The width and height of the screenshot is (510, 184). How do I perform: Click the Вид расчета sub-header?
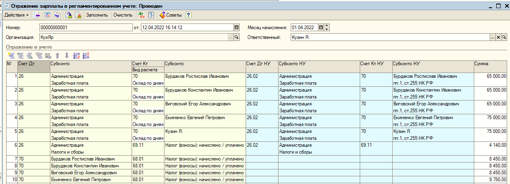[148, 70]
